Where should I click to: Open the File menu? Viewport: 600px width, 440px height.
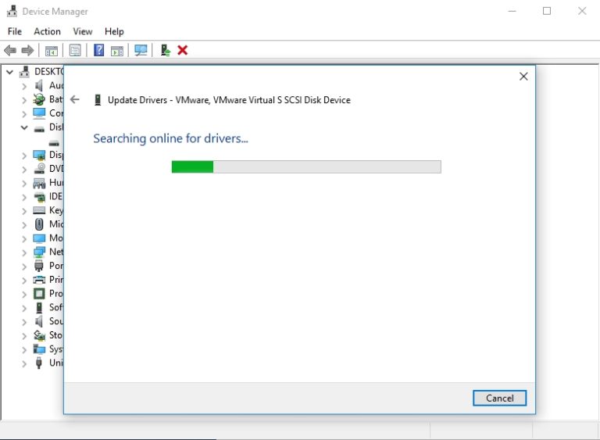15,31
